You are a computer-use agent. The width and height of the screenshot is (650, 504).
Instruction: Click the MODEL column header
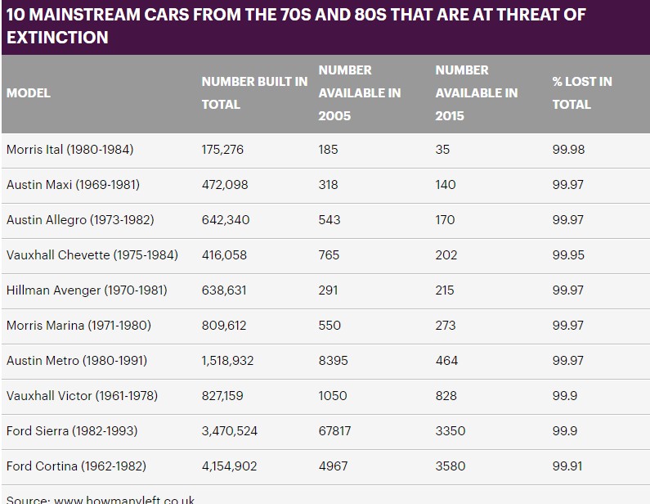tap(29, 92)
